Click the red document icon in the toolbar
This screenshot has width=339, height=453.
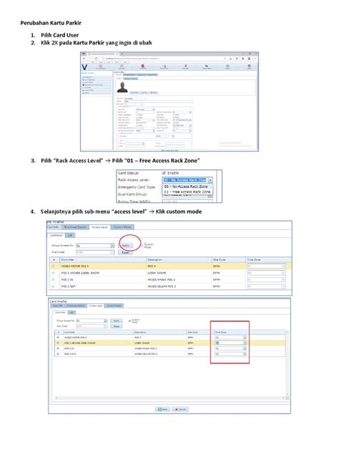[143, 66]
